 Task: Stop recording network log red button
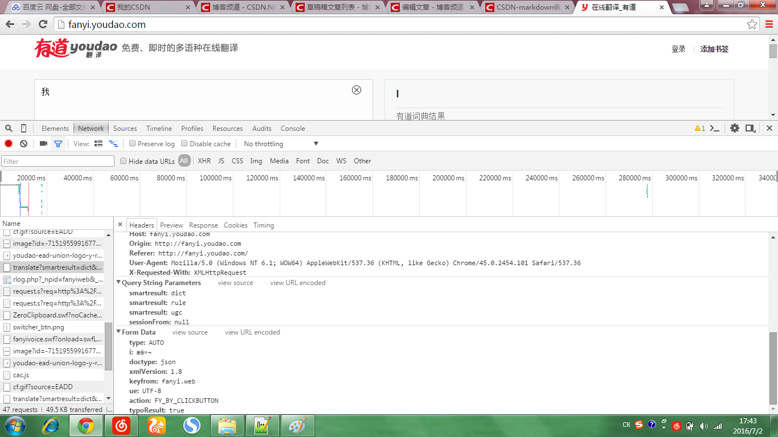click(x=9, y=143)
